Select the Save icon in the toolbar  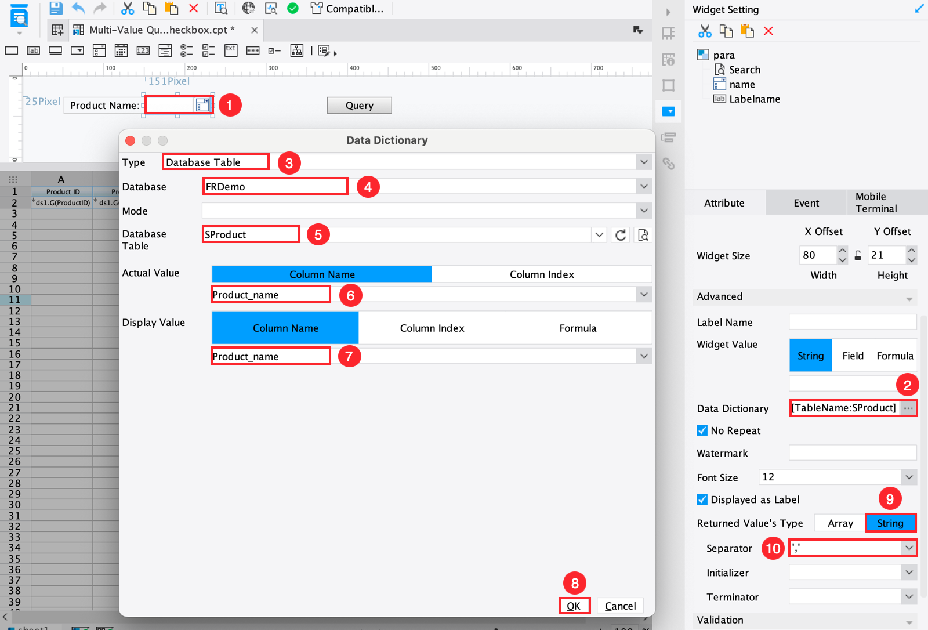[55, 8]
